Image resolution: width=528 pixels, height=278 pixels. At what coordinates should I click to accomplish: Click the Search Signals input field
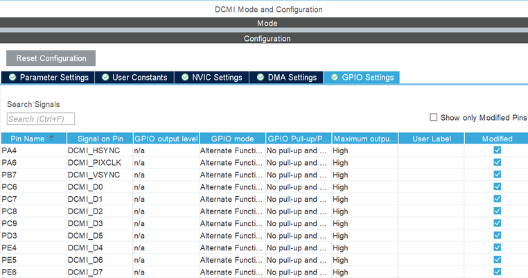[41, 119]
